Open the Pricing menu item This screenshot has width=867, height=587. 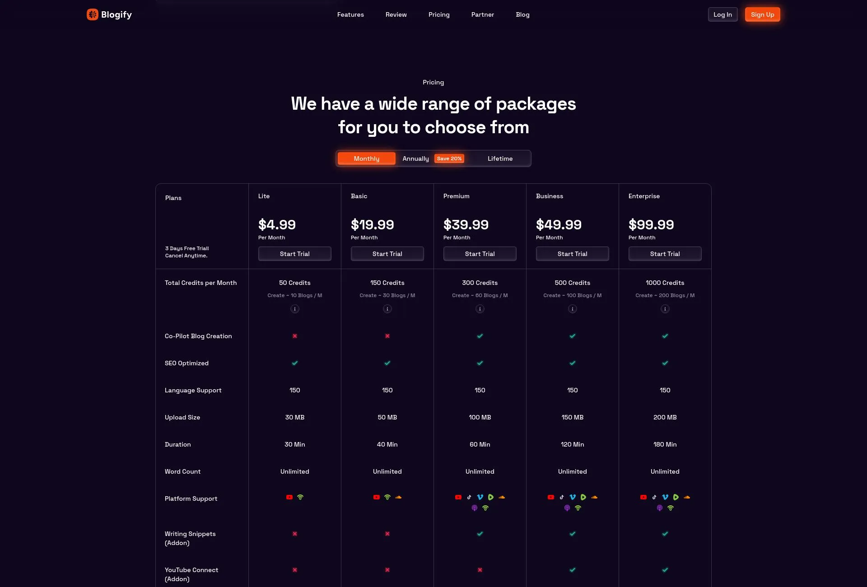coord(438,14)
